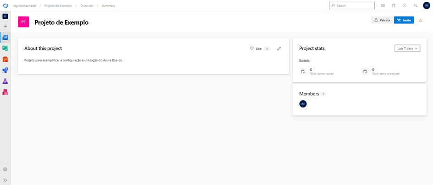433x185 pixels.
Task: Click the Invite button
Action: pyautogui.click(x=404, y=20)
